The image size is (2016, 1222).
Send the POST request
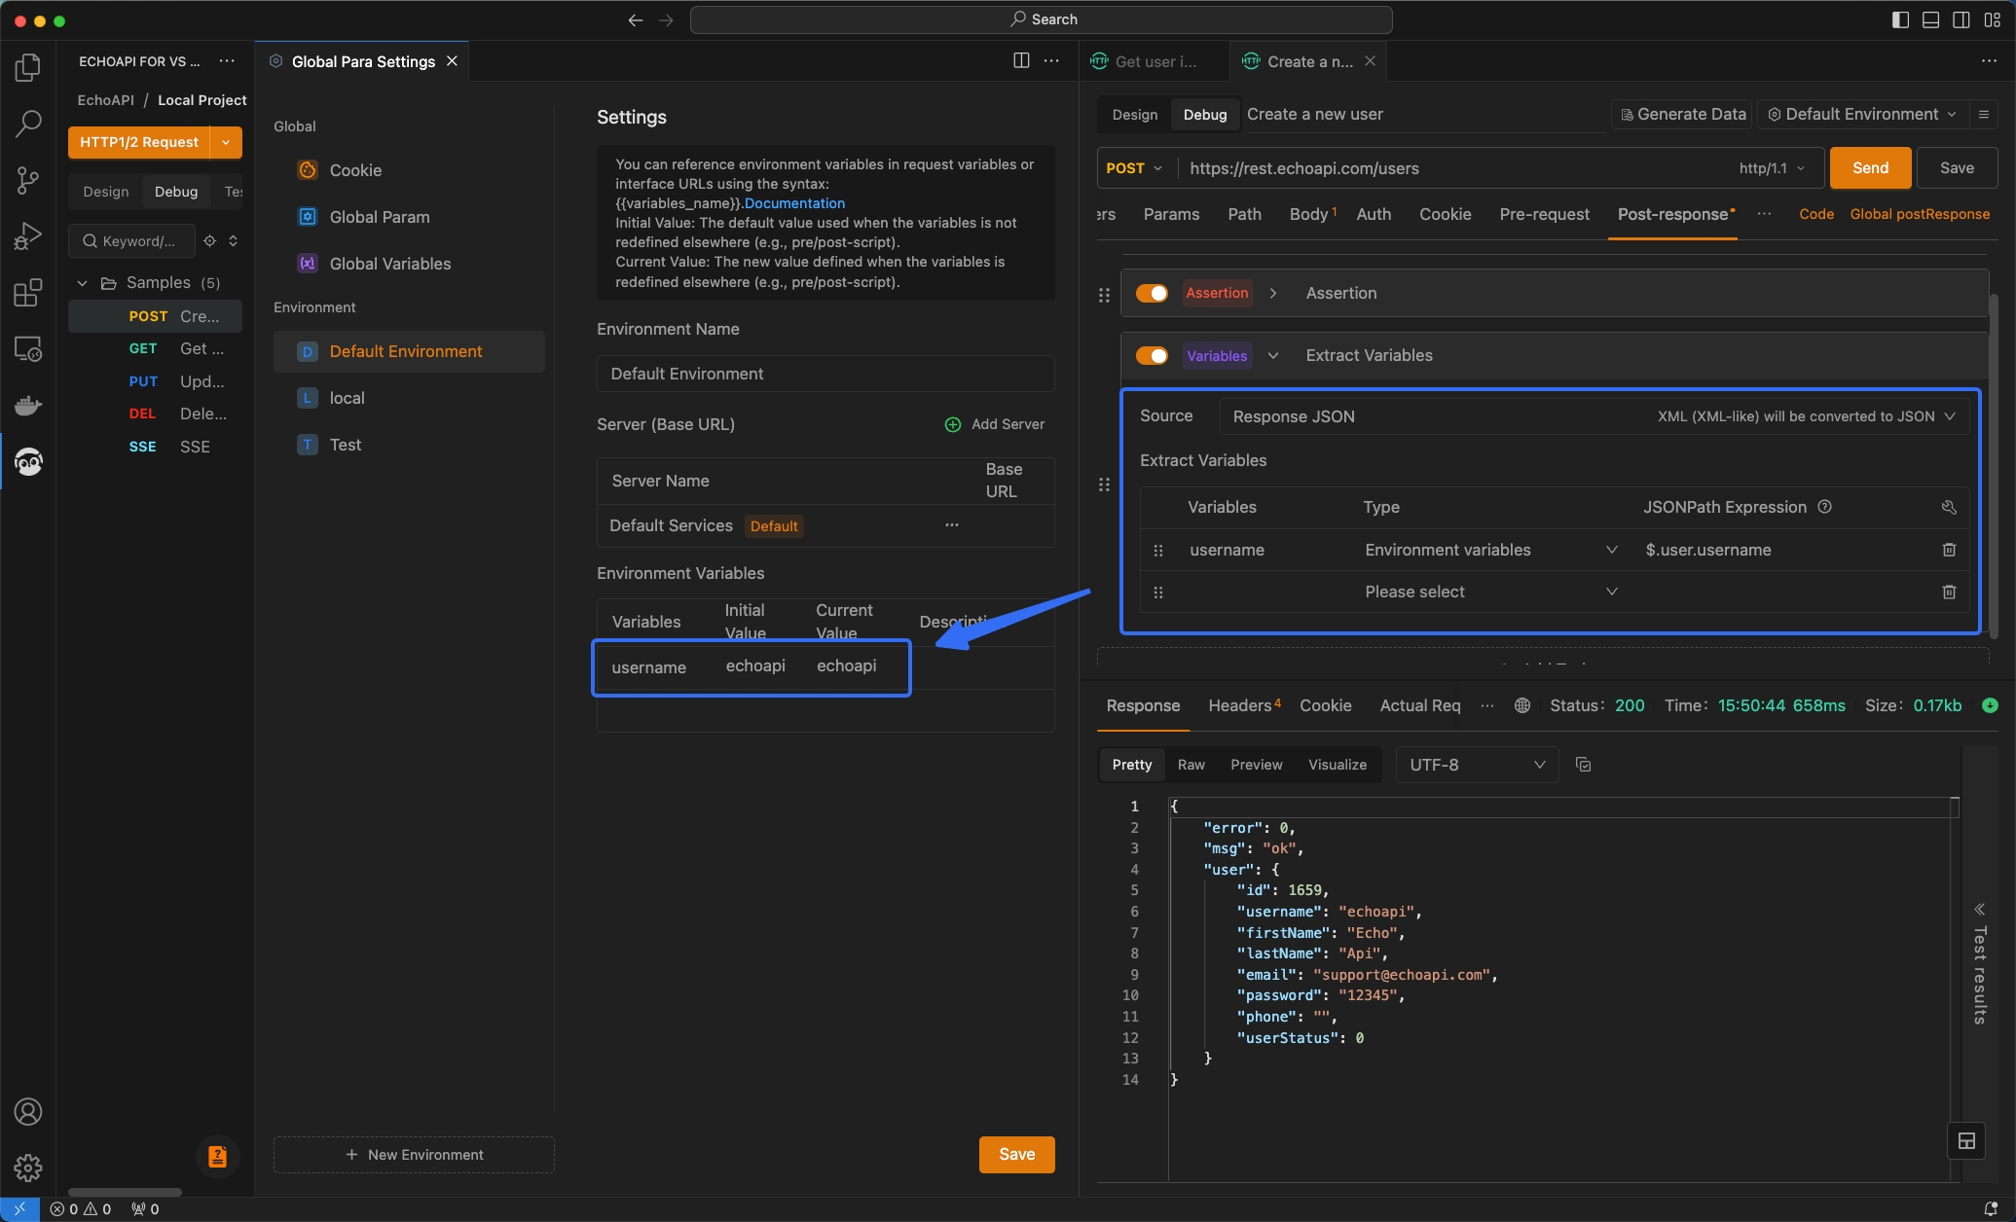click(1870, 168)
